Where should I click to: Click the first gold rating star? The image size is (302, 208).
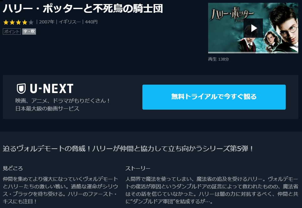tap(6, 22)
